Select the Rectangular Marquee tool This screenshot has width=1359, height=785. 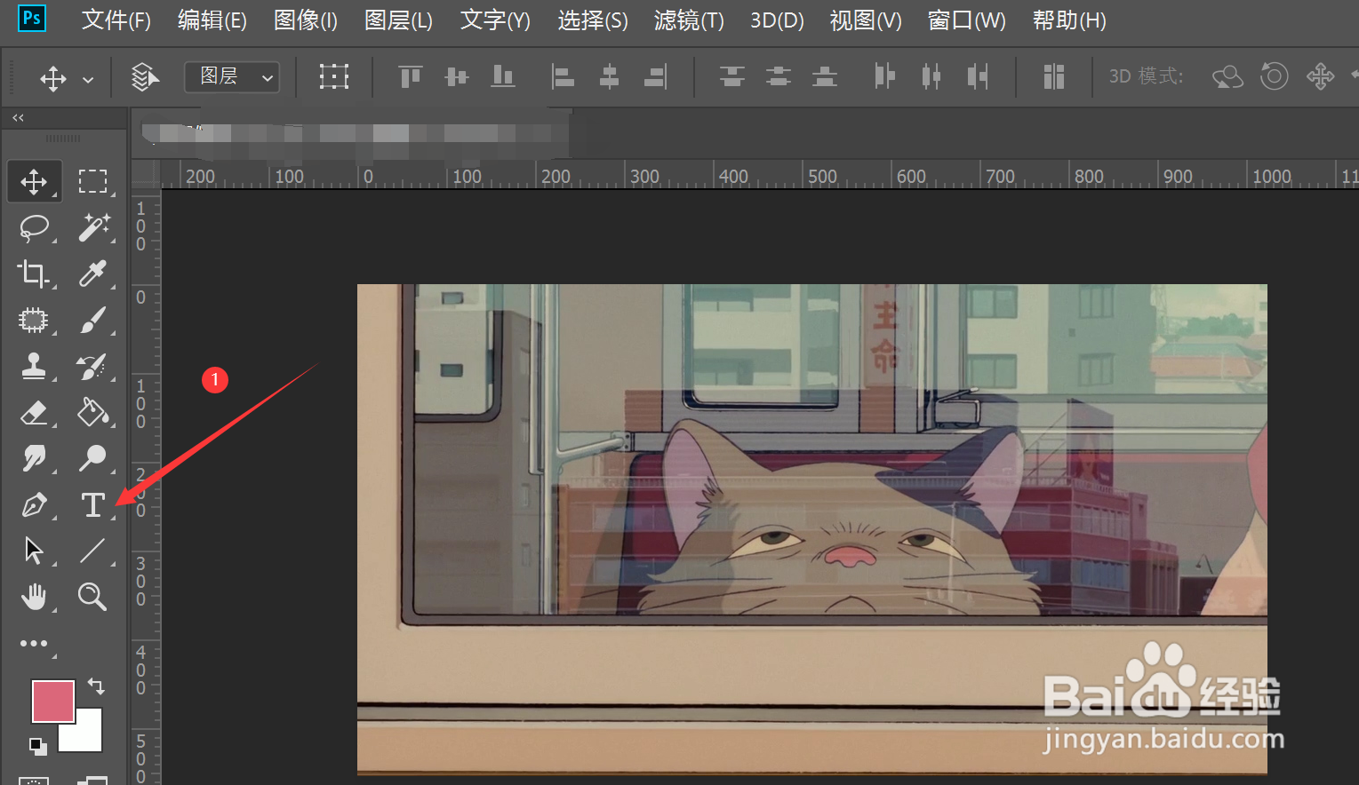(x=92, y=181)
